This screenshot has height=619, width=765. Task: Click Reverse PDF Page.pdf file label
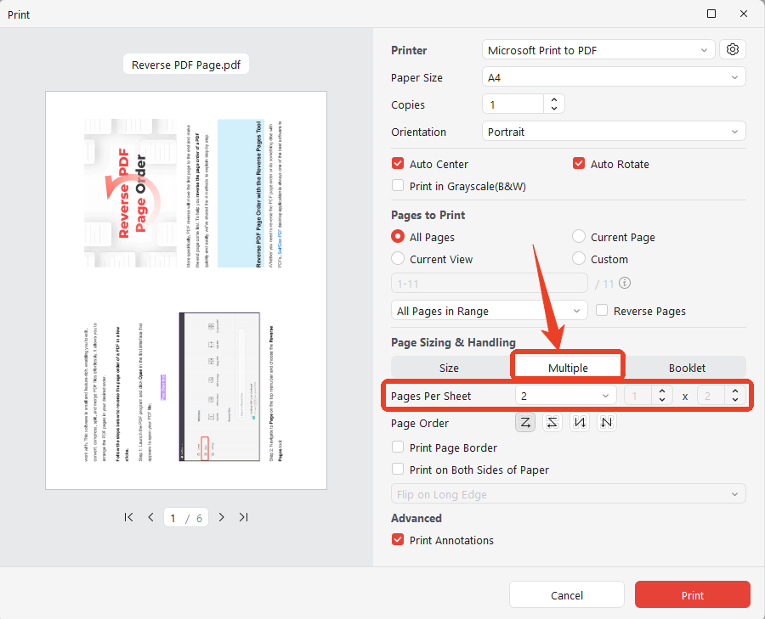[186, 65]
